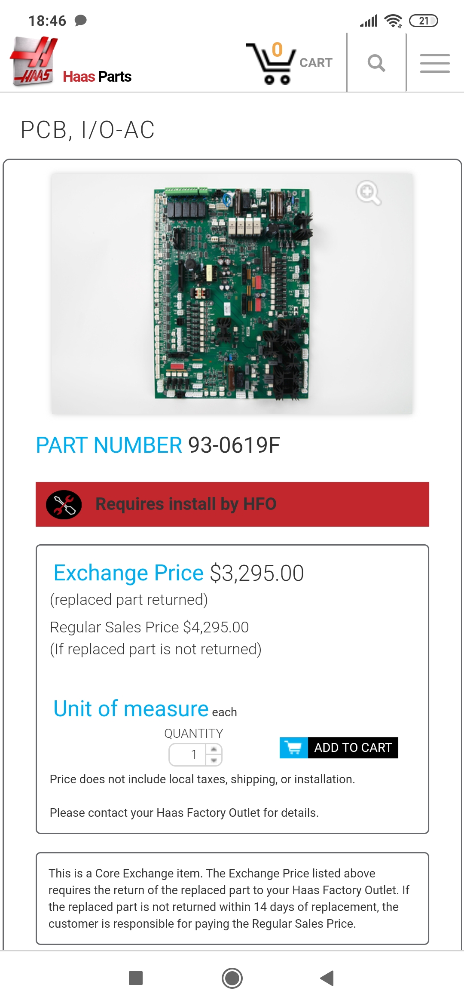Click the blue cart icon beside Add to Cart
Screen dimensions: 464x1006
[x=294, y=748]
